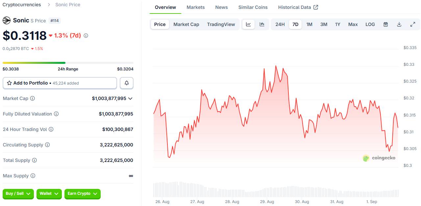The image size is (421, 206).
Task: Toggle LOG scale on chart
Action: click(370, 24)
